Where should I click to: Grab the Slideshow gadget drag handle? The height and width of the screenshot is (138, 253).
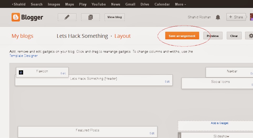pyautogui.click(x=179, y=135)
